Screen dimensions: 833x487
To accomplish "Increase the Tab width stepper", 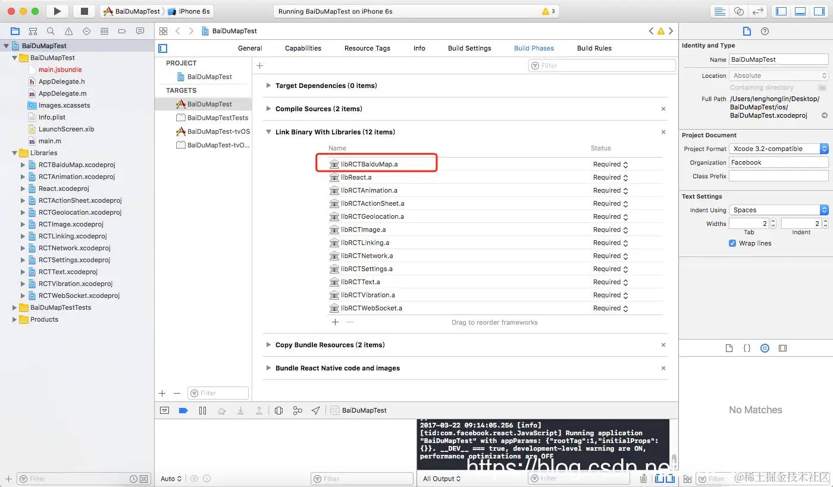I will (773, 221).
